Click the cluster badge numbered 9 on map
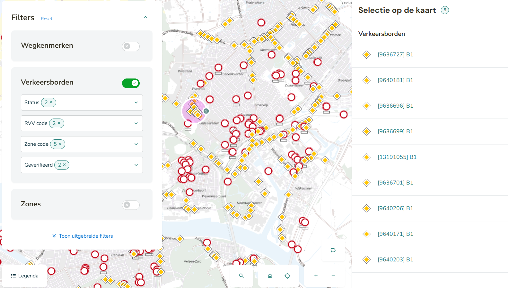508x288 pixels. tap(206, 111)
